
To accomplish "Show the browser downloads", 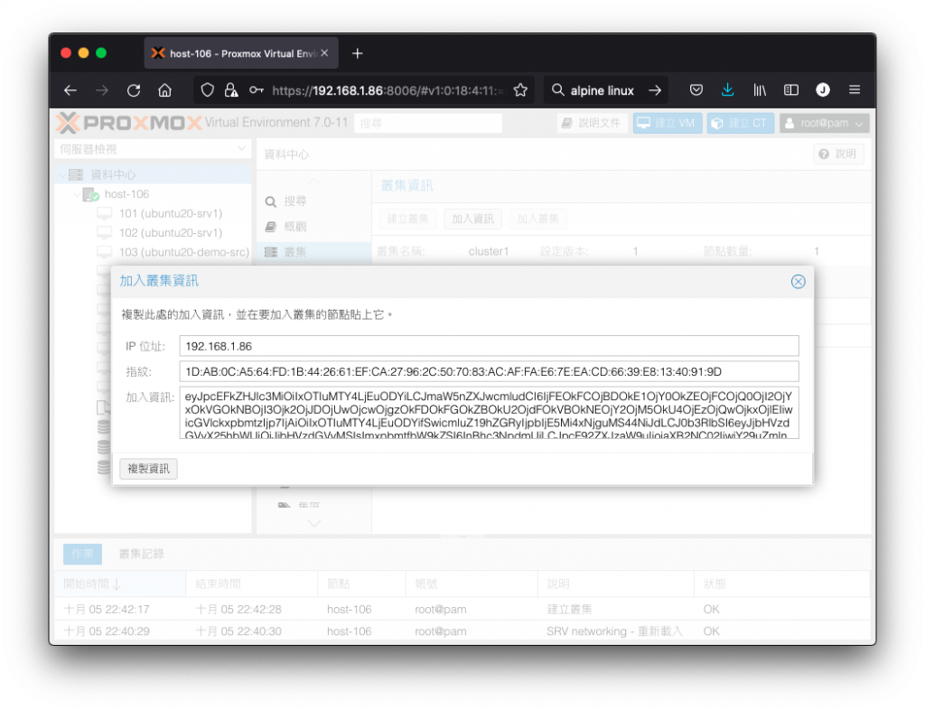I will tap(727, 90).
